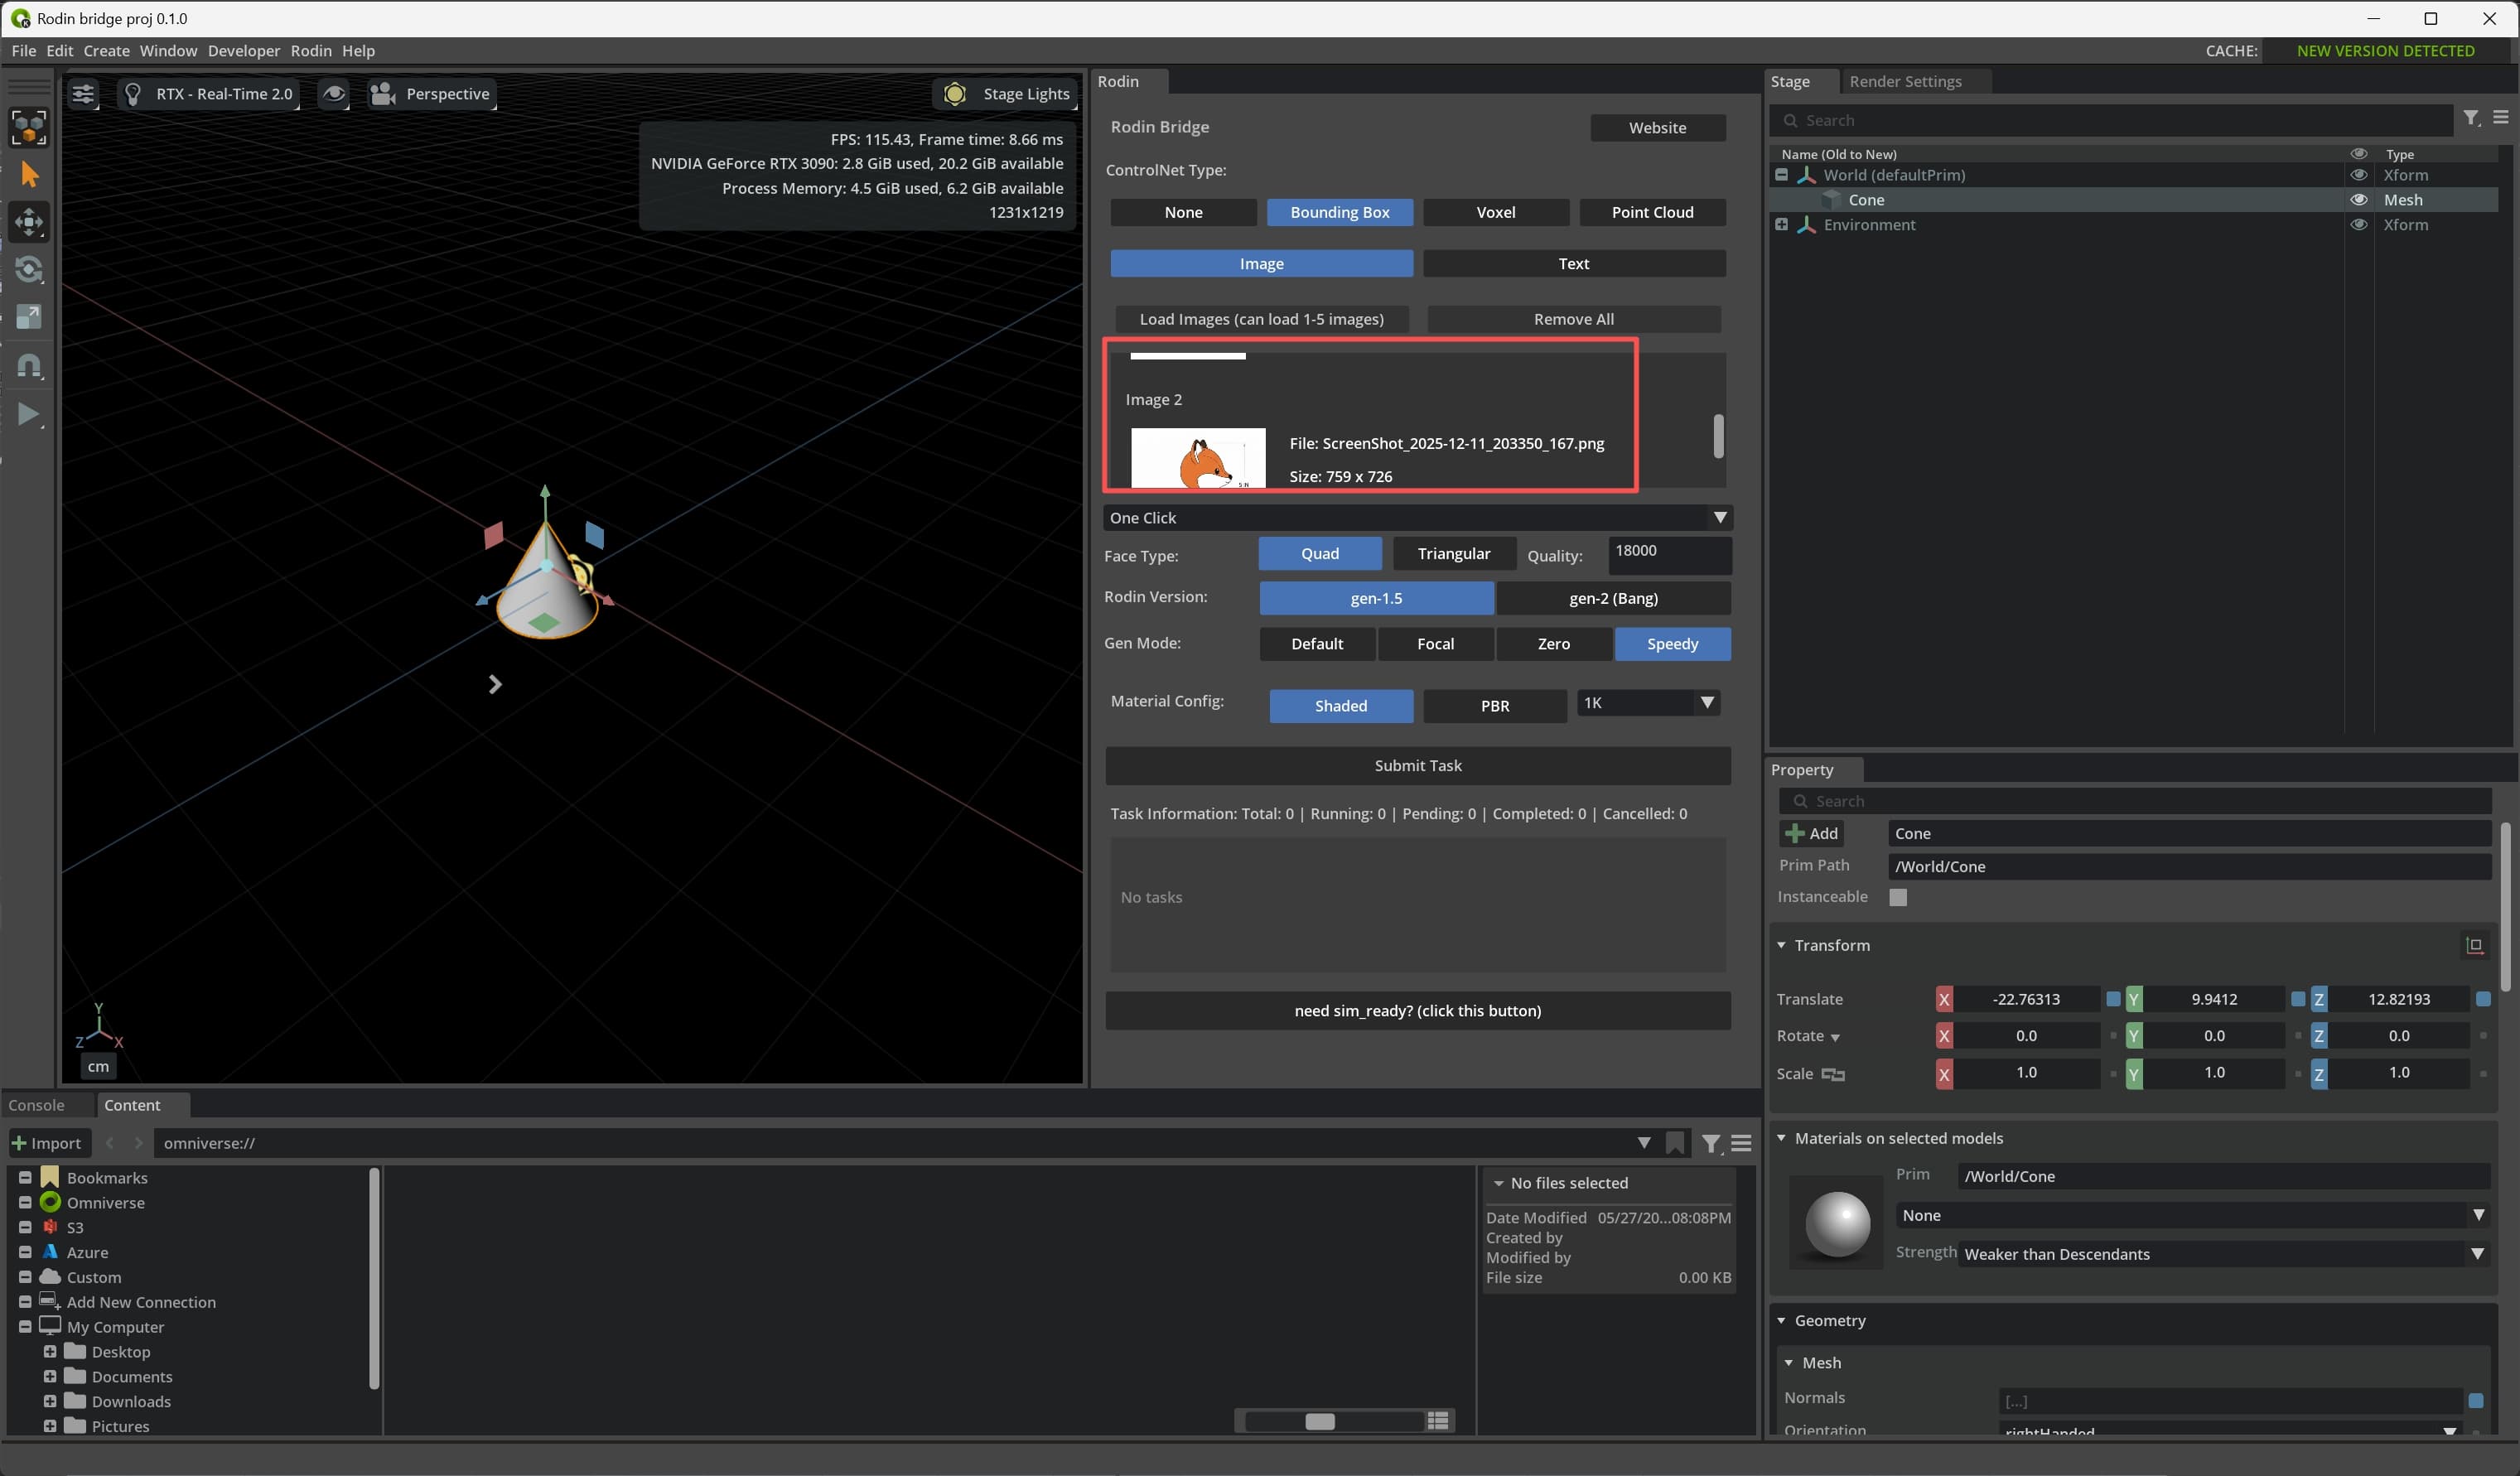Toggle the Instanceable checkbox
2520x1476 pixels.
pos(1898,897)
